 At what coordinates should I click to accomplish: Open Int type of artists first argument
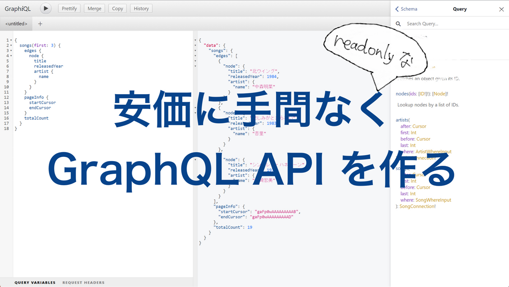414,133
